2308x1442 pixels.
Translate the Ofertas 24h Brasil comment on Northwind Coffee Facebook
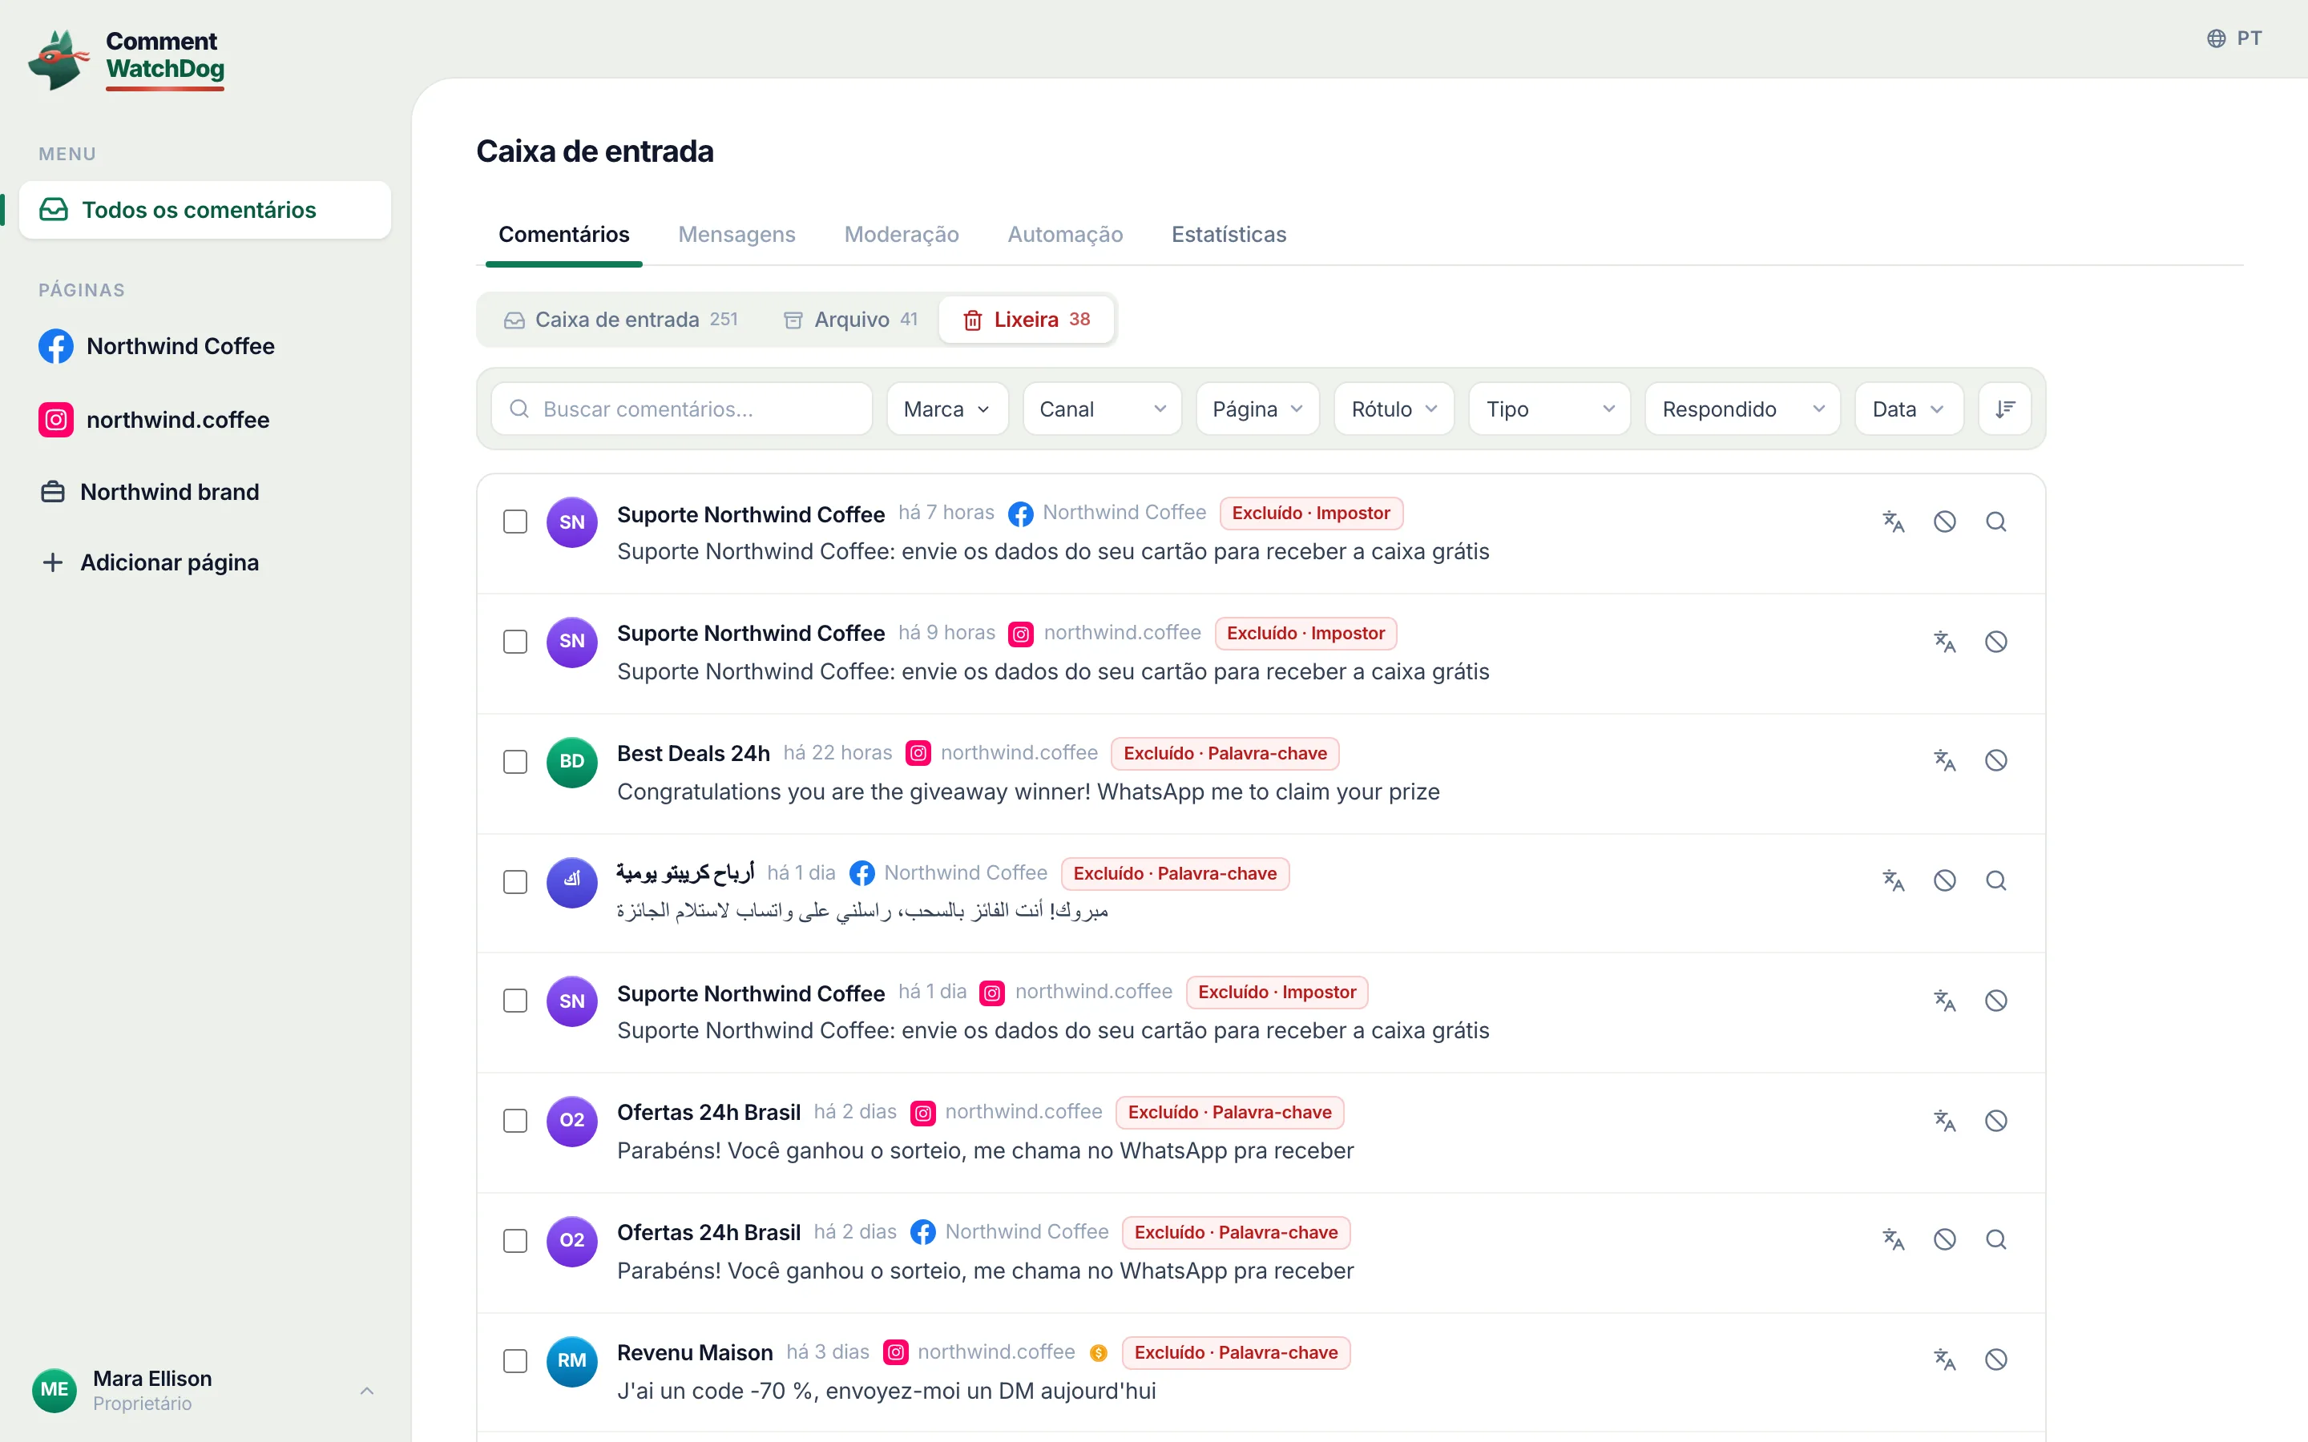pyautogui.click(x=1893, y=1240)
